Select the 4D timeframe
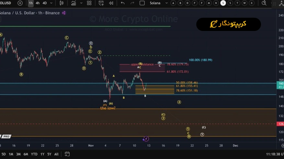This screenshot has width=284, height=159. click(45, 3)
